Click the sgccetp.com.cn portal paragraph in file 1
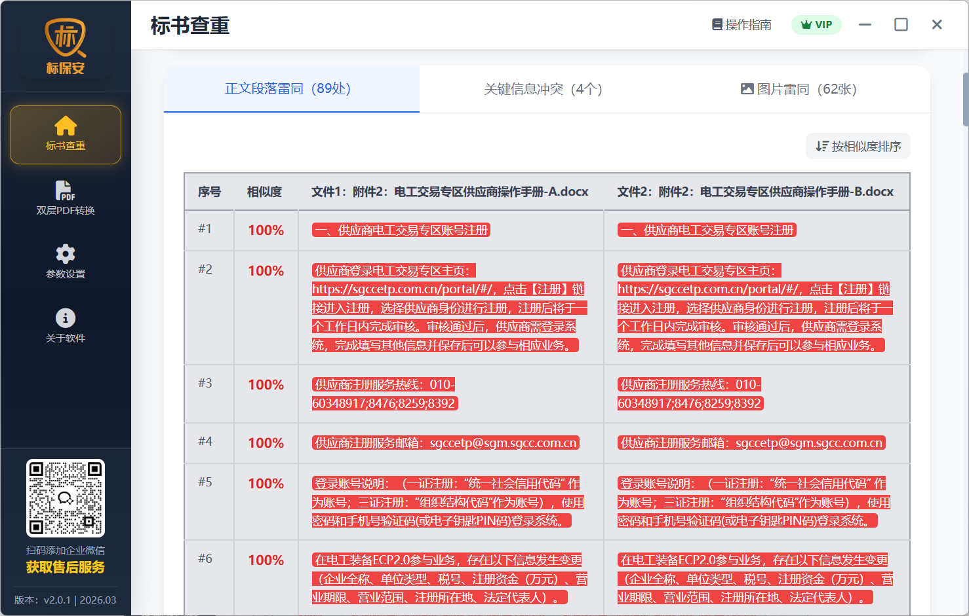 click(450, 308)
